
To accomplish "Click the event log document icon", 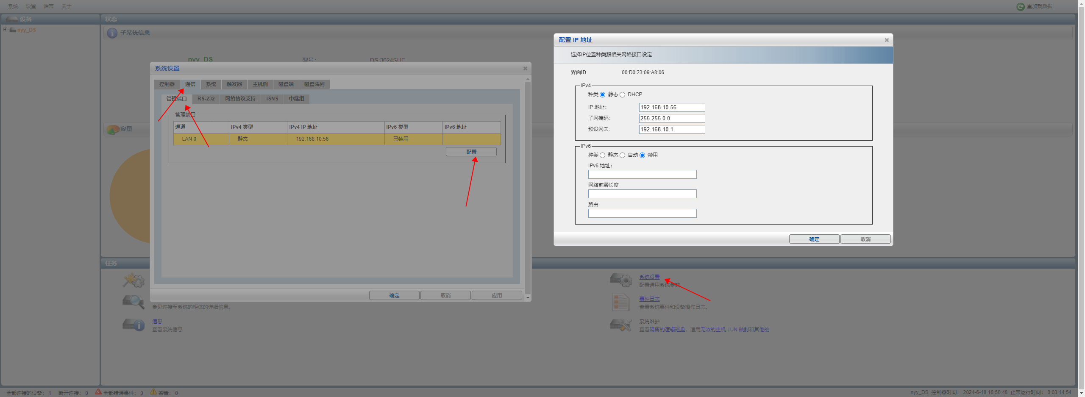I will coord(620,302).
